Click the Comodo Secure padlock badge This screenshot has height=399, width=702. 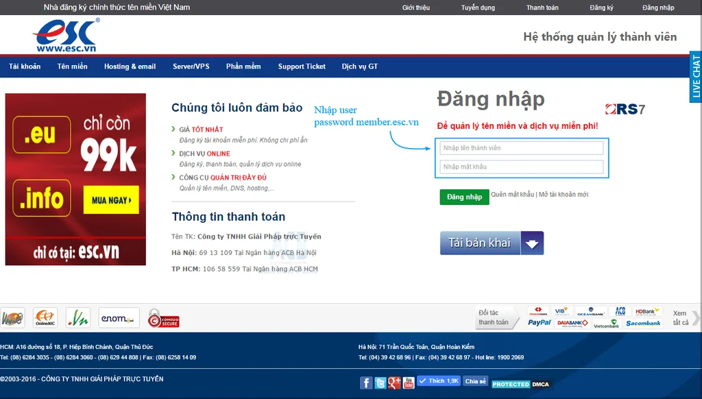pyautogui.click(x=163, y=318)
